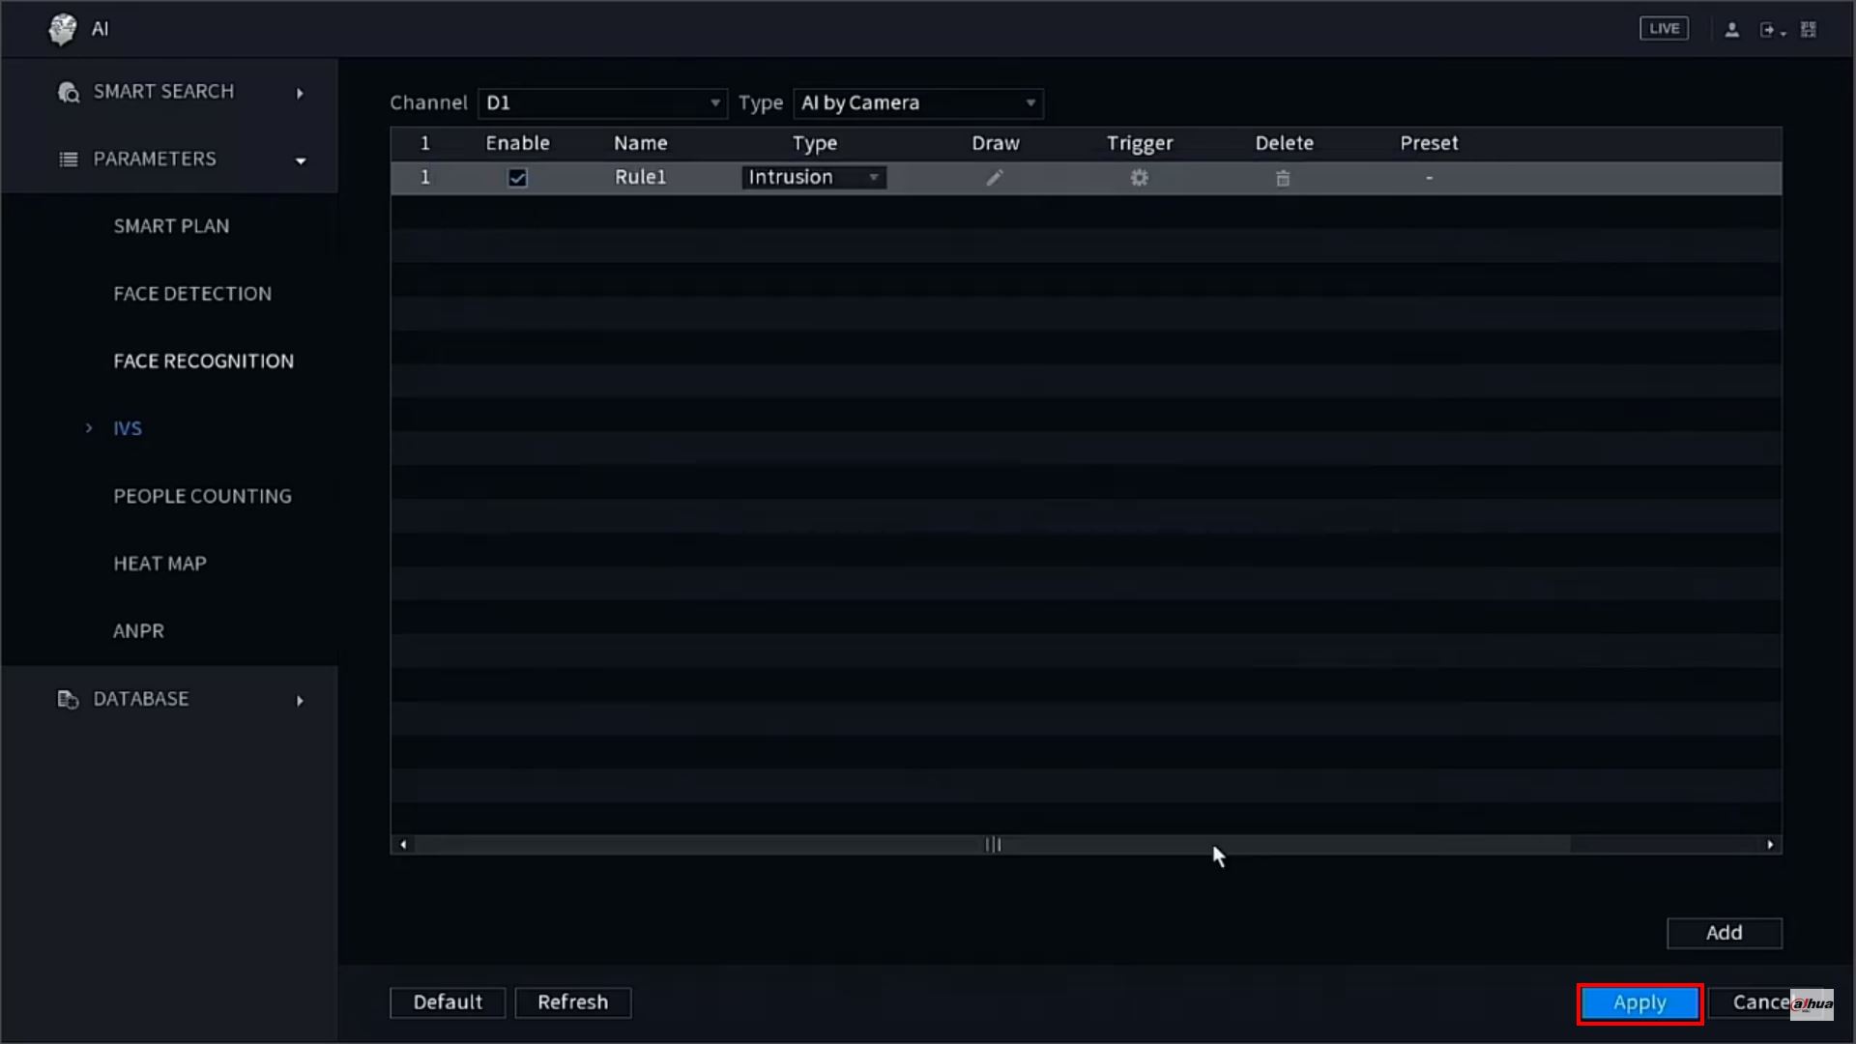Delete Rule1 using the trash icon
Screen dimensions: 1856x1044
(1283, 178)
